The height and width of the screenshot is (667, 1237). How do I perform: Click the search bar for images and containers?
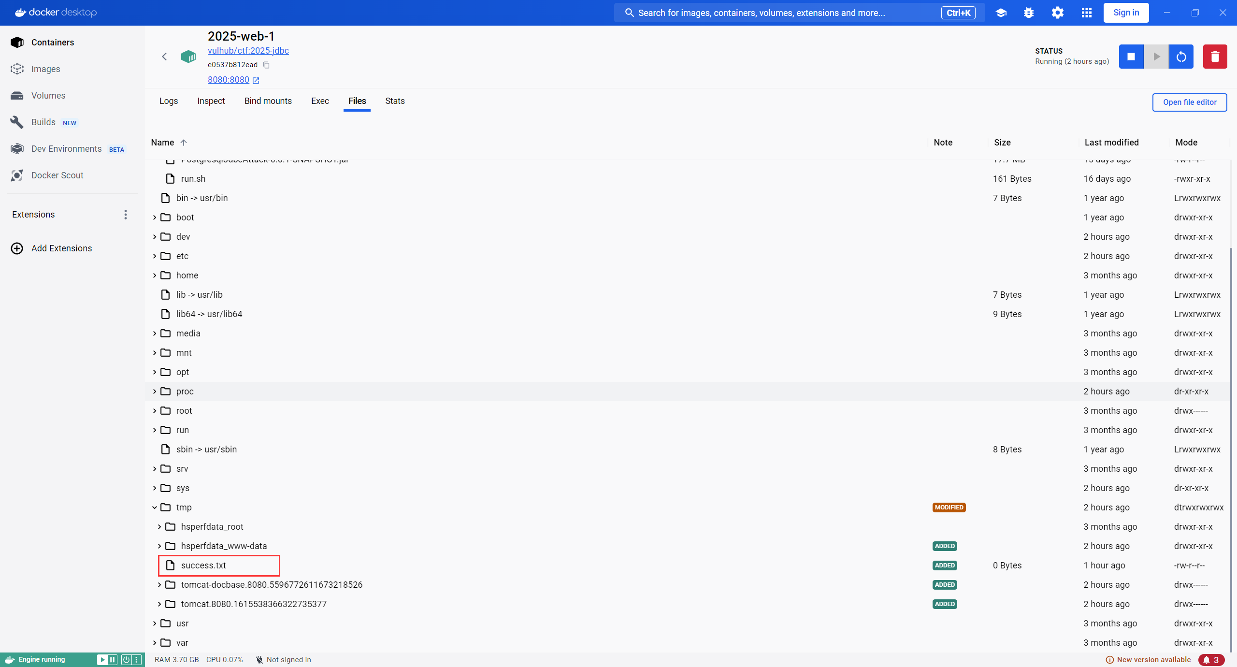point(800,13)
